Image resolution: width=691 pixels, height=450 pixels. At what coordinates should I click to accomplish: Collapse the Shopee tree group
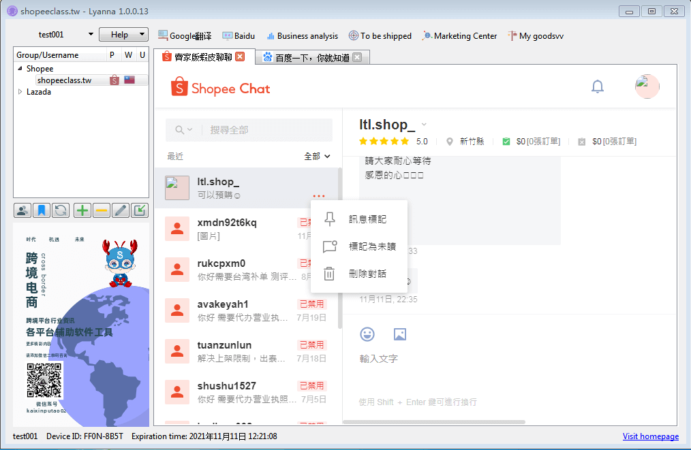coord(20,68)
